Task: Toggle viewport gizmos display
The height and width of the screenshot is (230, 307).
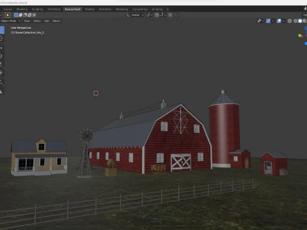Action: pos(268,21)
